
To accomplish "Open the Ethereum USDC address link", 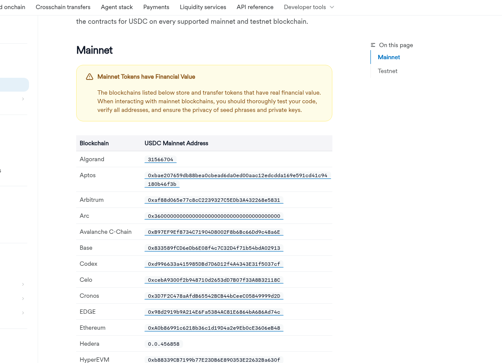I will [214, 328].
